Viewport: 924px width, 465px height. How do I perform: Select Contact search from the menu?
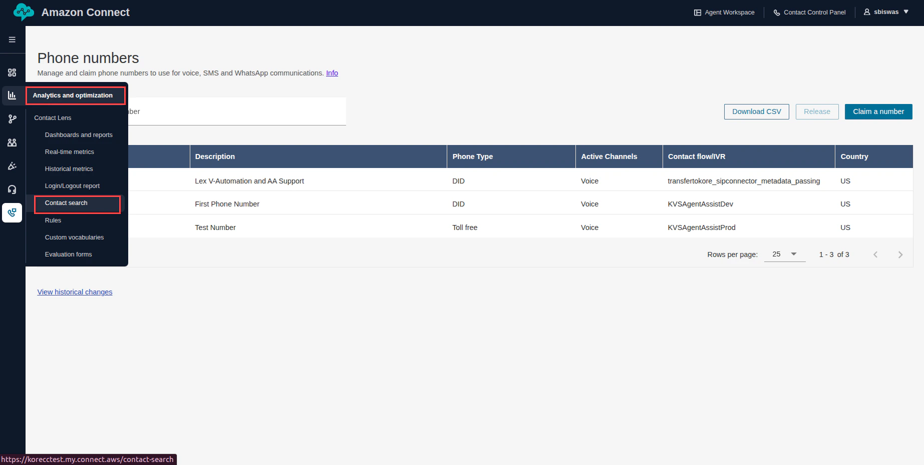point(66,203)
